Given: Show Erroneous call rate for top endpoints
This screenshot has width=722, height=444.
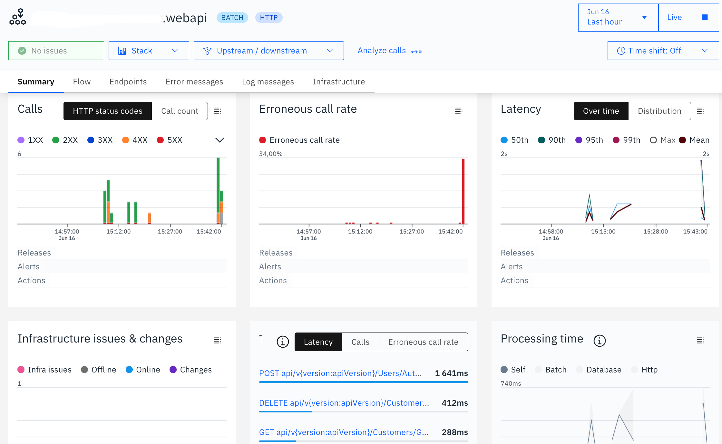Looking at the screenshot, I should pos(423,342).
